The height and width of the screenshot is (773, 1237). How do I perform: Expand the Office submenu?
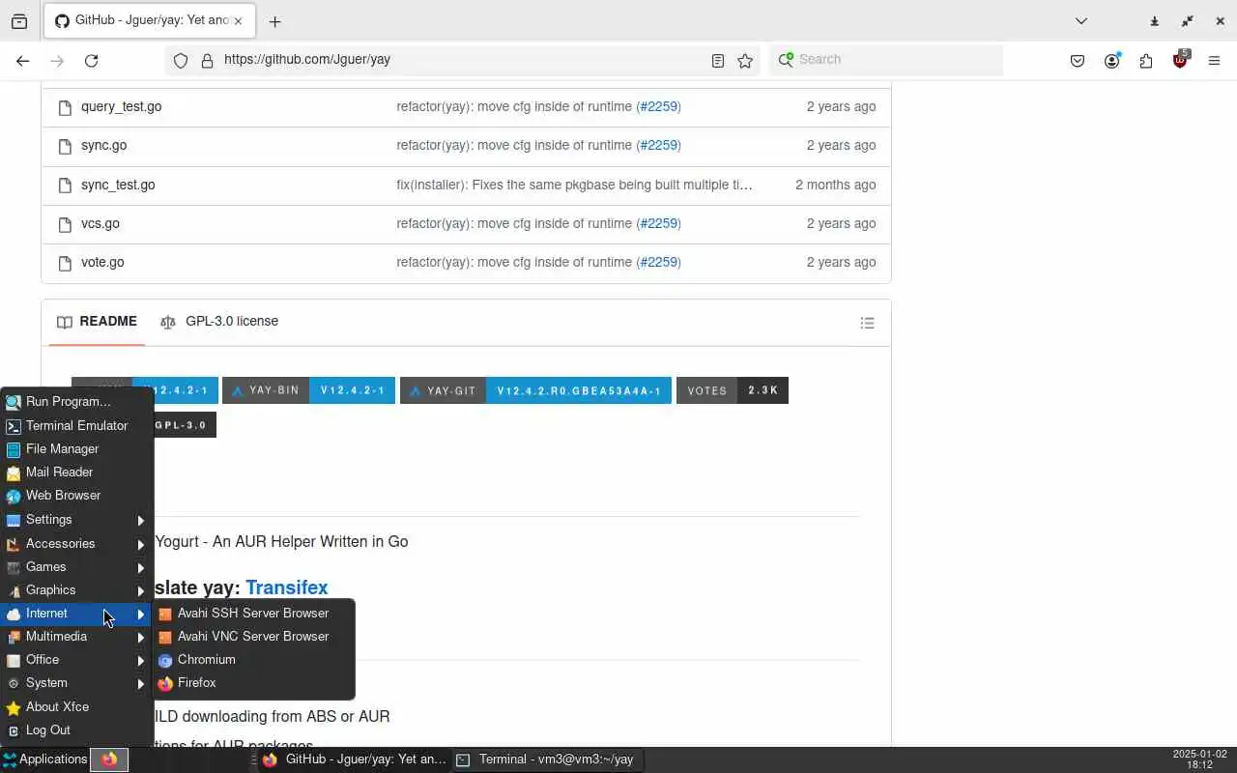coord(77,660)
